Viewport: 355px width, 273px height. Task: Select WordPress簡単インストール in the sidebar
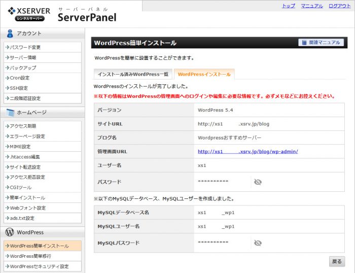(43, 246)
